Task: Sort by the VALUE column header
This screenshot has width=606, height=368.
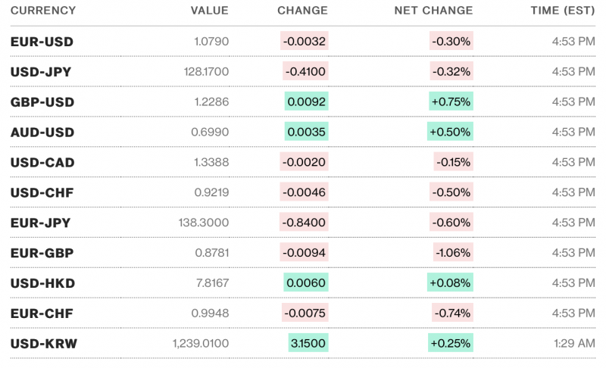Action: [x=210, y=11]
